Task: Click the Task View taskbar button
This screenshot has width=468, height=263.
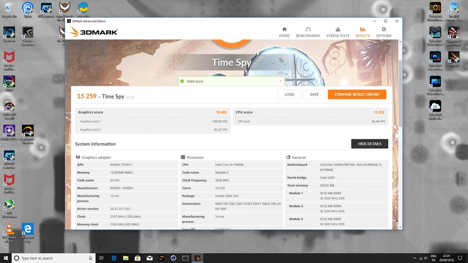Action: (101, 258)
